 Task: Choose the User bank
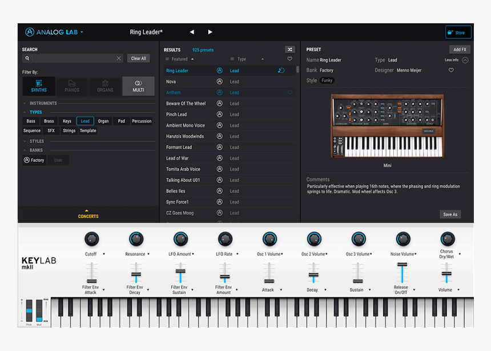tap(58, 160)
